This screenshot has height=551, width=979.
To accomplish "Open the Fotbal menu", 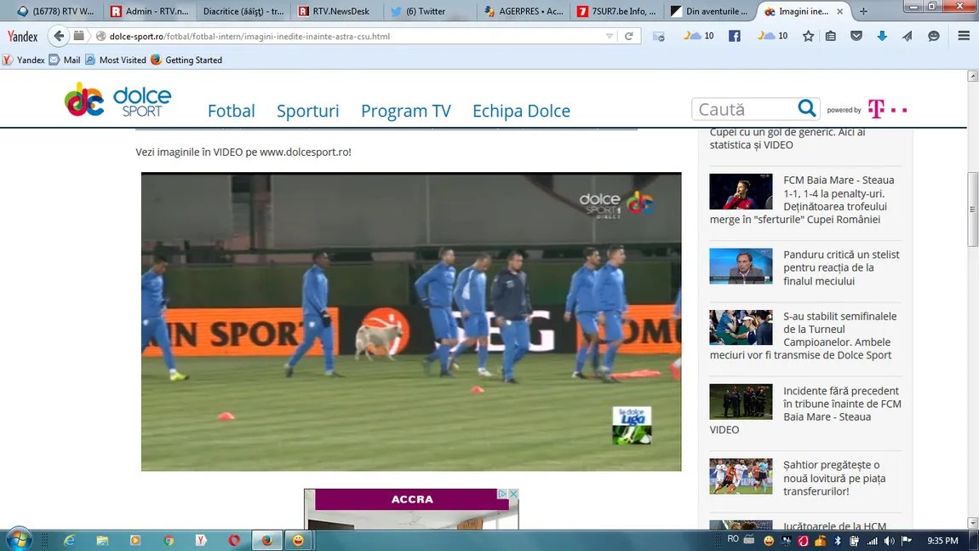I will (231, 111).
